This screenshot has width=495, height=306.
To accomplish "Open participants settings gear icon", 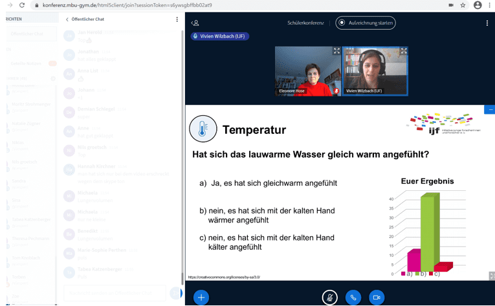I will pos(52,78).
